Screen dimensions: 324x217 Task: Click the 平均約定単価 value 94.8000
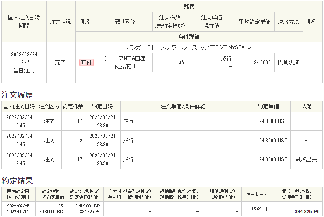262,62
